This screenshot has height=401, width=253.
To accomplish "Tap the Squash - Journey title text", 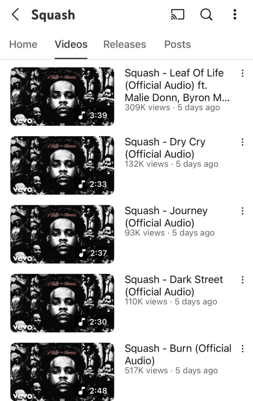I will pyautogui.click(x=166, y=217).
